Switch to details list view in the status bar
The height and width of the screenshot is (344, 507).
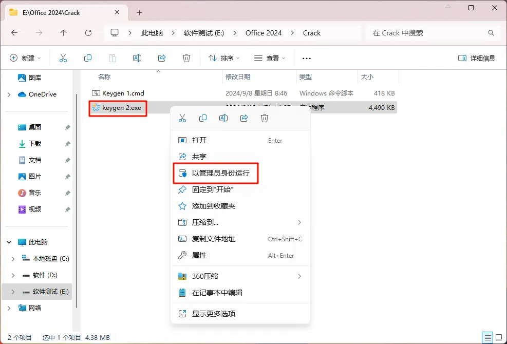(x=488, y=337)
